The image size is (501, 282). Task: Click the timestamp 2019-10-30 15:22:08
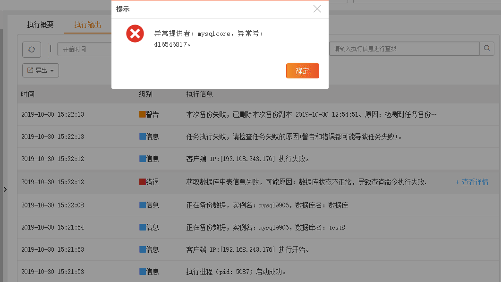click(53, 205)
